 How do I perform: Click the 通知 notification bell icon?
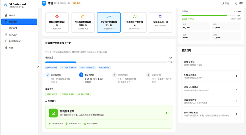click(236, 3)
